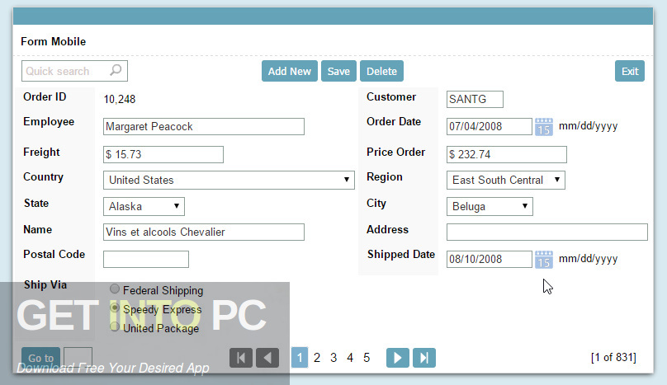Image resolution: width=667 pixels, height=385 pixels.
Task: Click the Customer field containing SANTG
Action: [x=475, y=100]
